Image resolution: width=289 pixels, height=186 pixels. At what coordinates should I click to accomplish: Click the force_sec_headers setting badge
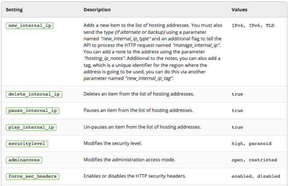tap(32, 176)
